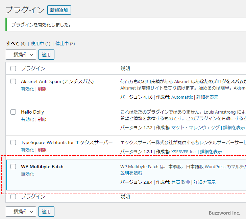The width and height of the screenshot is (246, 219).
Task: Check the TypeSquare Webfonts checkbox
Action: coord(13,142)
